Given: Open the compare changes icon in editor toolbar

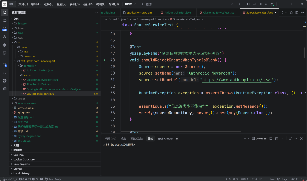Looking at the screenshot, I should coord(291,12).
